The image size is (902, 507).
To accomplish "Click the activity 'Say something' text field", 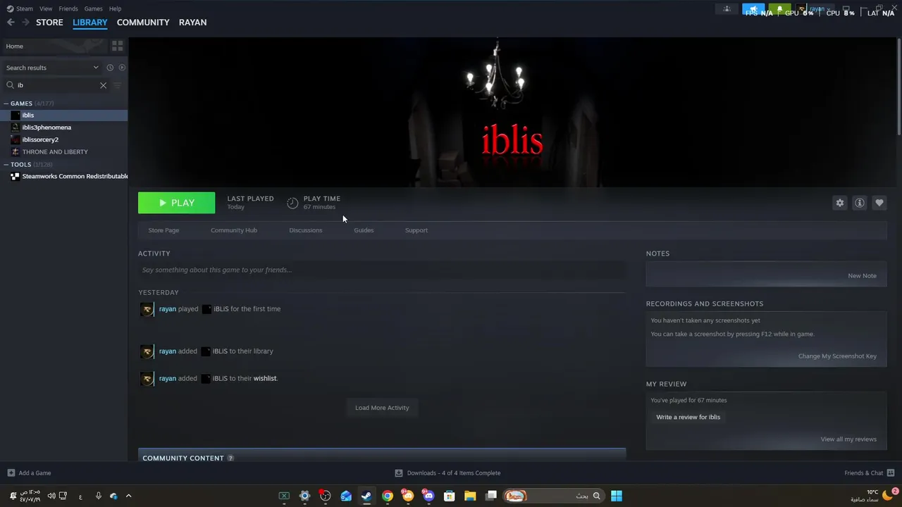I will coord(382,270).
